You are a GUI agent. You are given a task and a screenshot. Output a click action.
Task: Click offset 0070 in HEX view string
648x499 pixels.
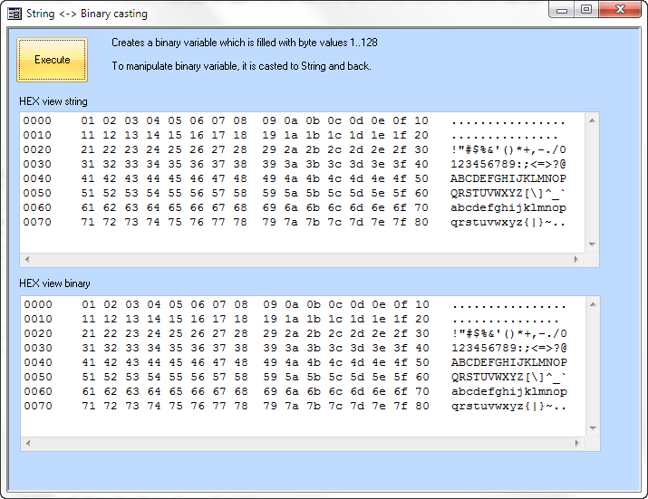pyautogui.click(x=37, y=222)
